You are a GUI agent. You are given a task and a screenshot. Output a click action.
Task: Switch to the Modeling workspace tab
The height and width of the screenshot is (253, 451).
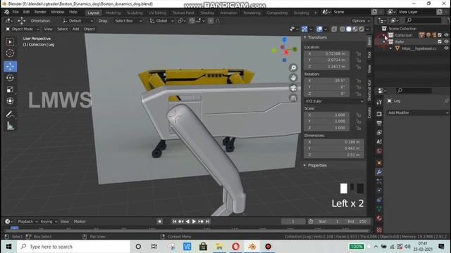(x=113, y=13)
